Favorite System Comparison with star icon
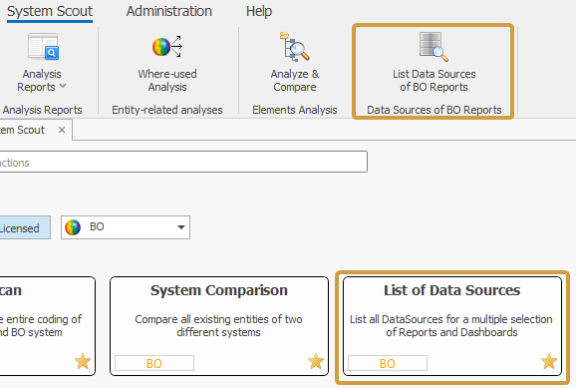The width and height of the screenshot is (576, 388). 316,361
